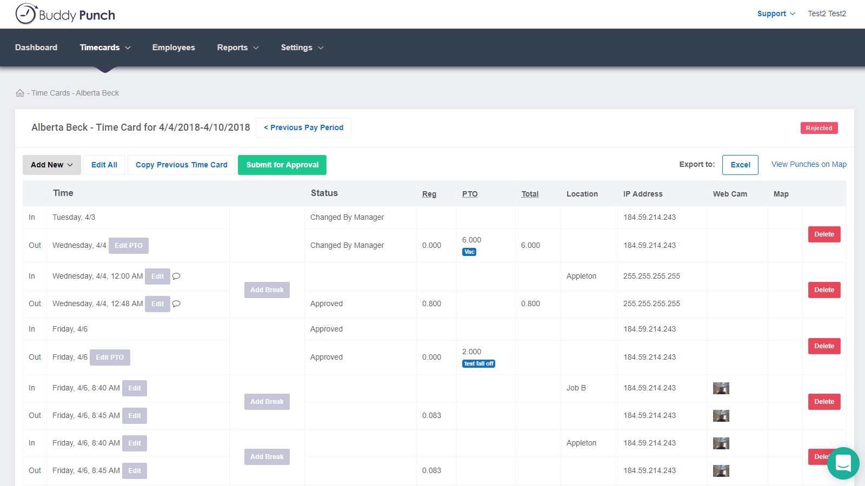Image resolution: width=865 pixels, height=486 pixels.
Task: Open the comment bubble for Wednesday 12:00 AM punch
Action: (x=176, y=276)
